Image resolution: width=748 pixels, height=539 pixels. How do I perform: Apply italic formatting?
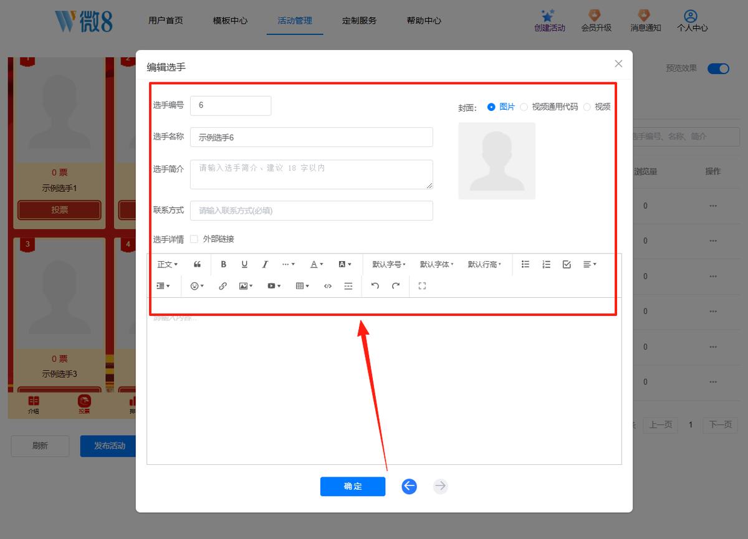265,264
